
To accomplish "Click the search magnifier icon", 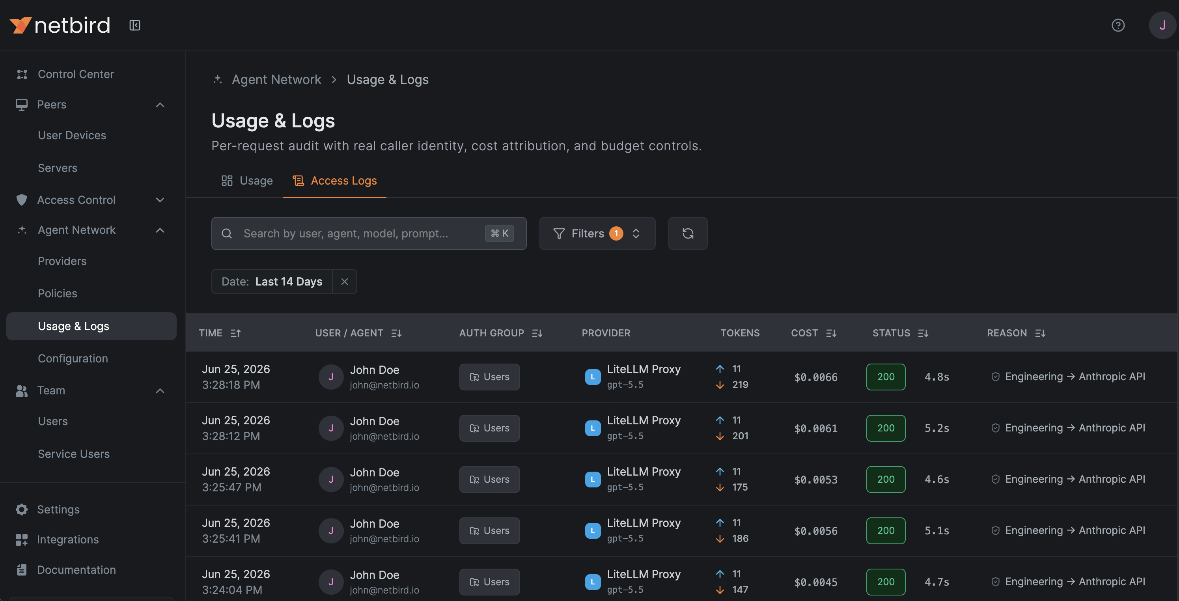I will tap(227, 233).
